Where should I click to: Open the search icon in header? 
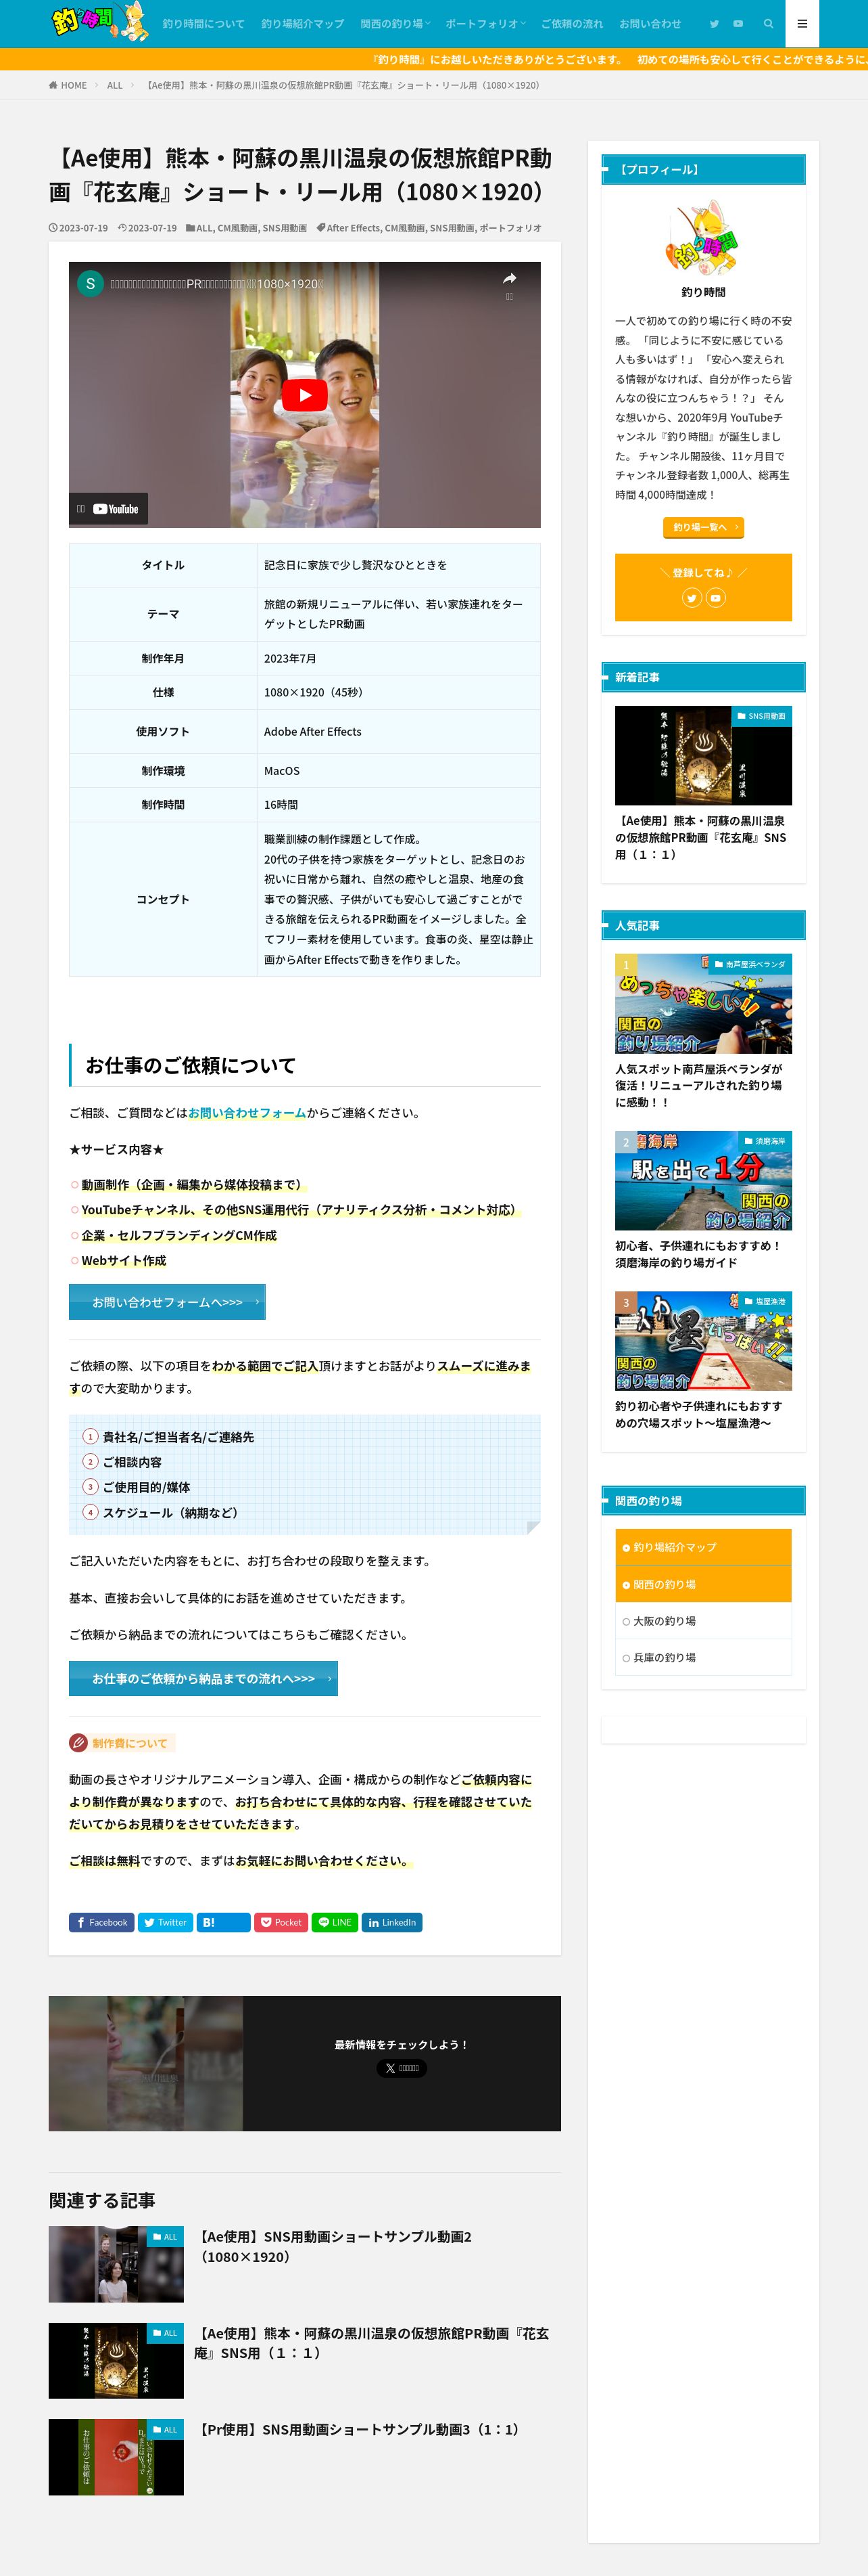[768, 24]
